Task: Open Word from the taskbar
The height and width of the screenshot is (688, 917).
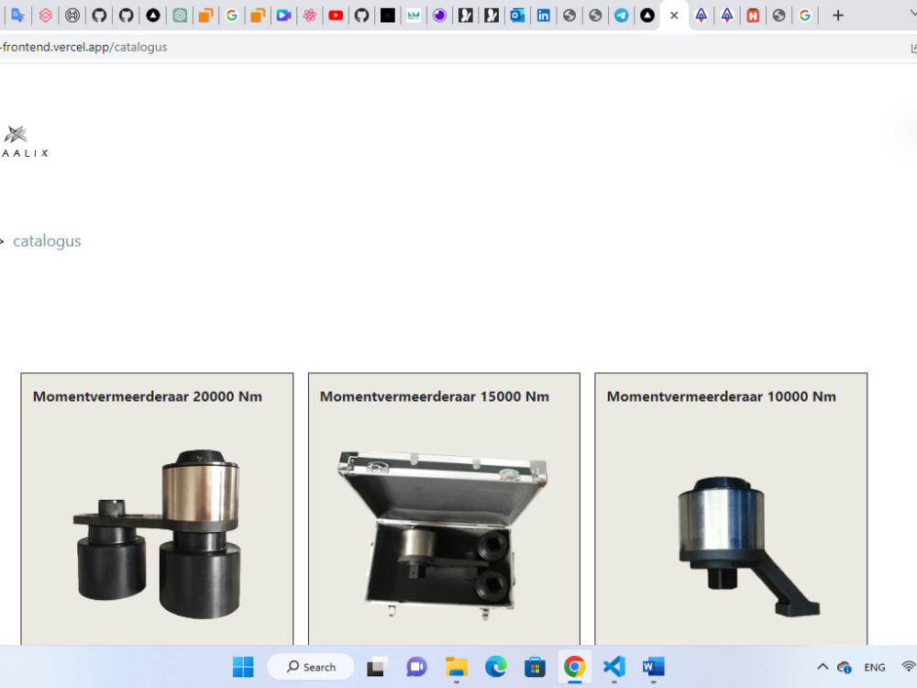Action: pyautogui.click(x=653, y=667)
